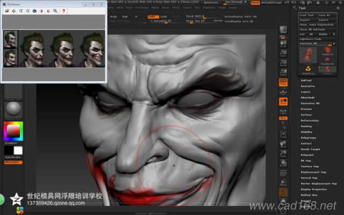Viewport: 344px width, 215px height.
Task: Toggle Perspective orange button
Action: pos(283,82)
